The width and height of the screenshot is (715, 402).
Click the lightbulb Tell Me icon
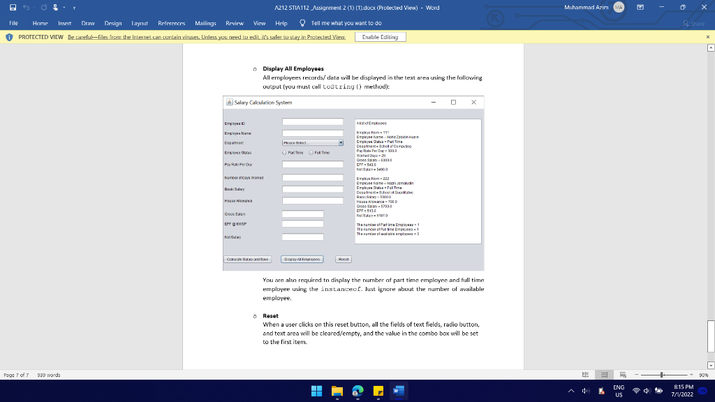coord(302,23)
